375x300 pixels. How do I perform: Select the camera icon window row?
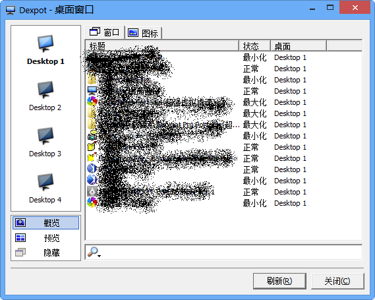point(223,136)
